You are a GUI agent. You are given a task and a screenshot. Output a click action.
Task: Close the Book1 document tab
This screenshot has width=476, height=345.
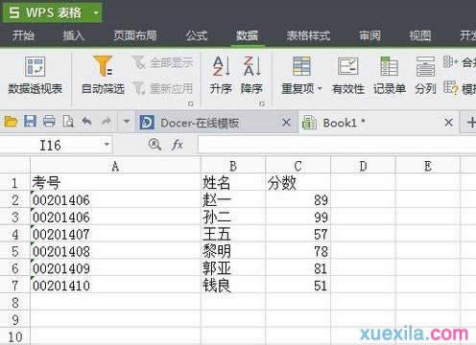click(x=448, y=122)
